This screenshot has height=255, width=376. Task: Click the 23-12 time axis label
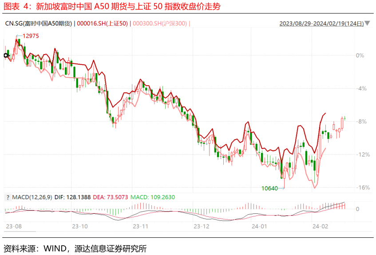pyautogui.click(x=202, y=226)
